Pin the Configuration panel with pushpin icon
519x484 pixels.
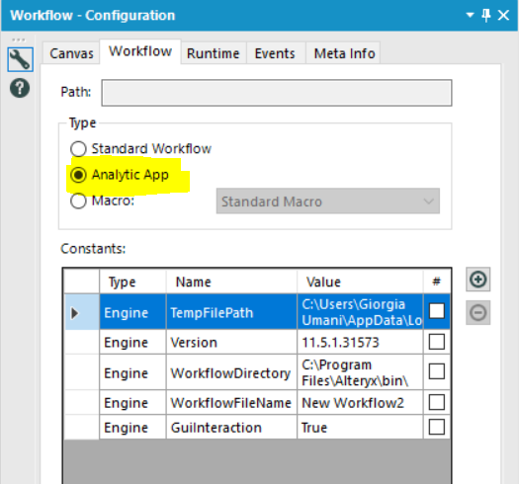486,15
